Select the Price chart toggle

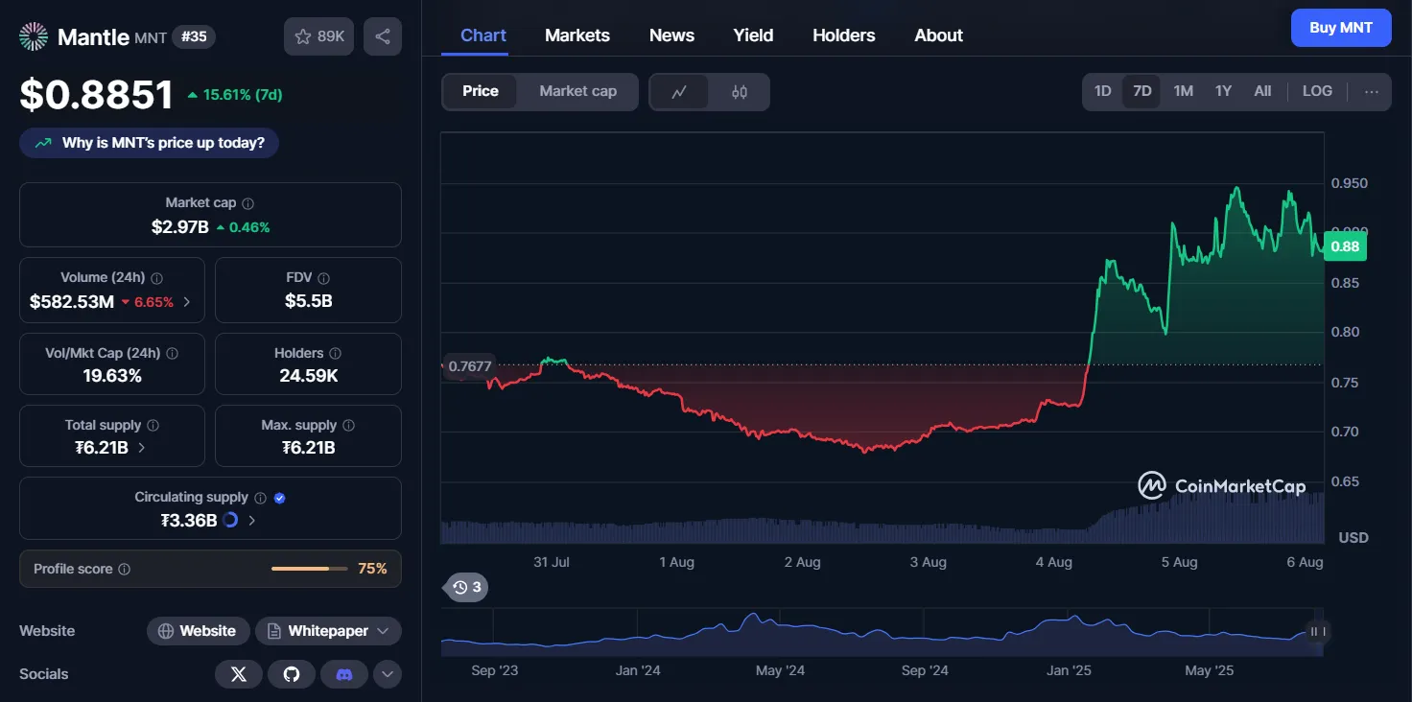tap(481, 91)
